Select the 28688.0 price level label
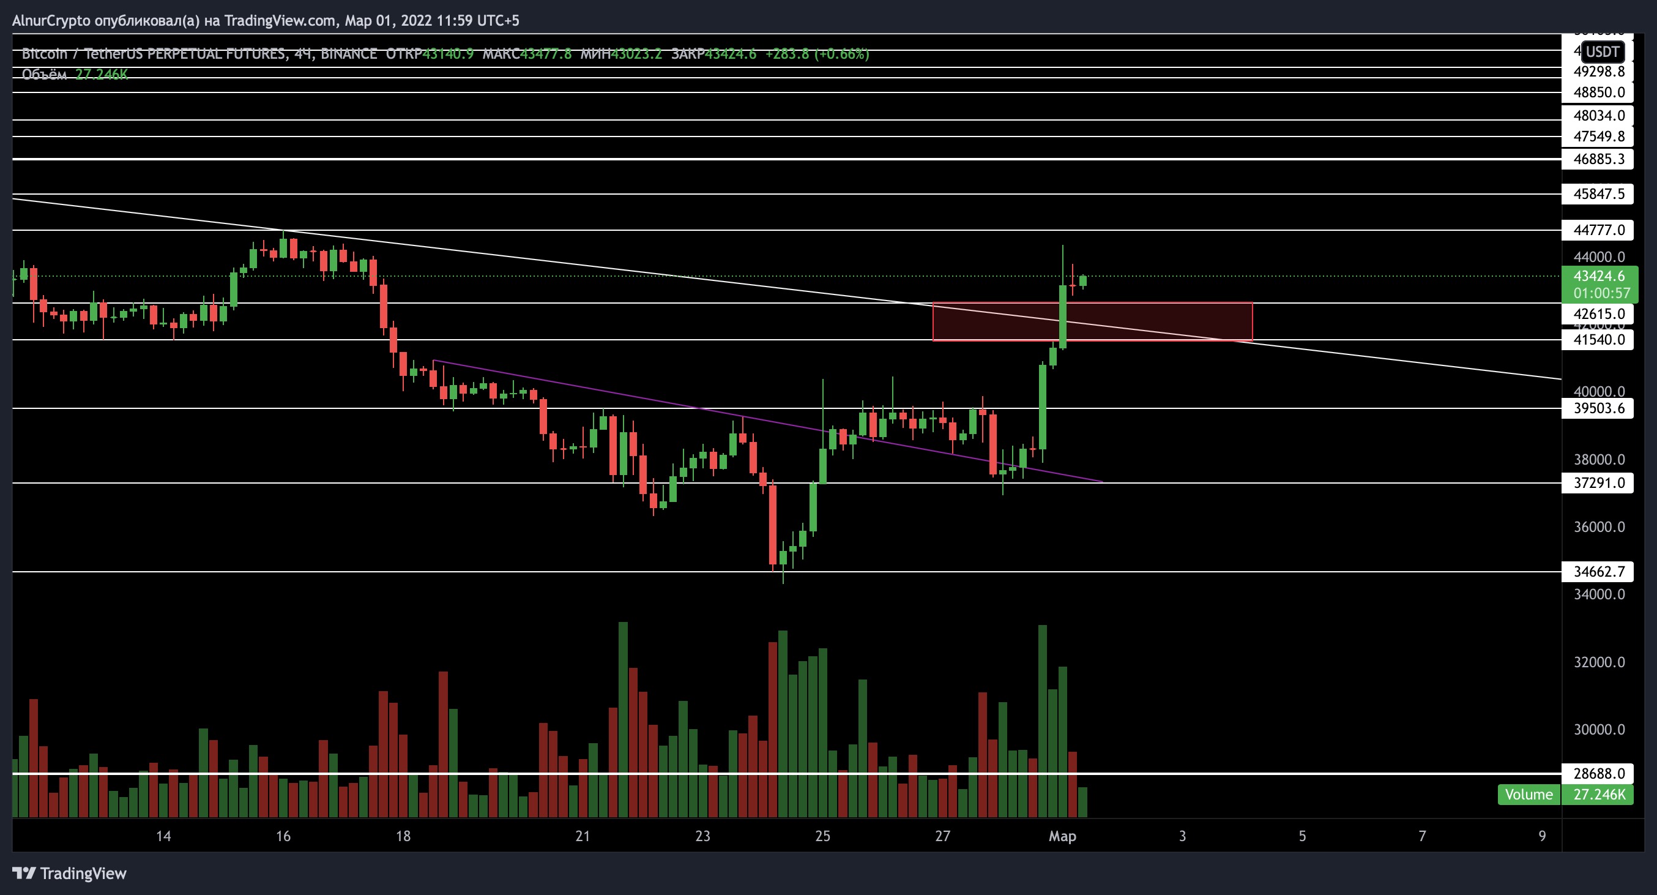 point(1598,773)
